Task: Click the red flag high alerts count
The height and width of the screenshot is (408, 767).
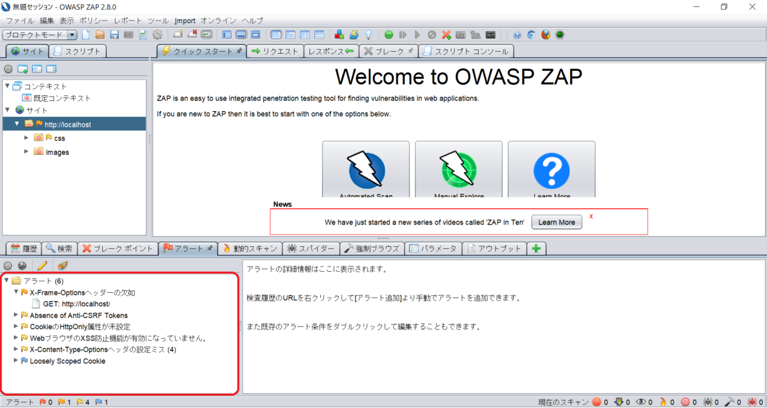Action: (x=46, y=402)
